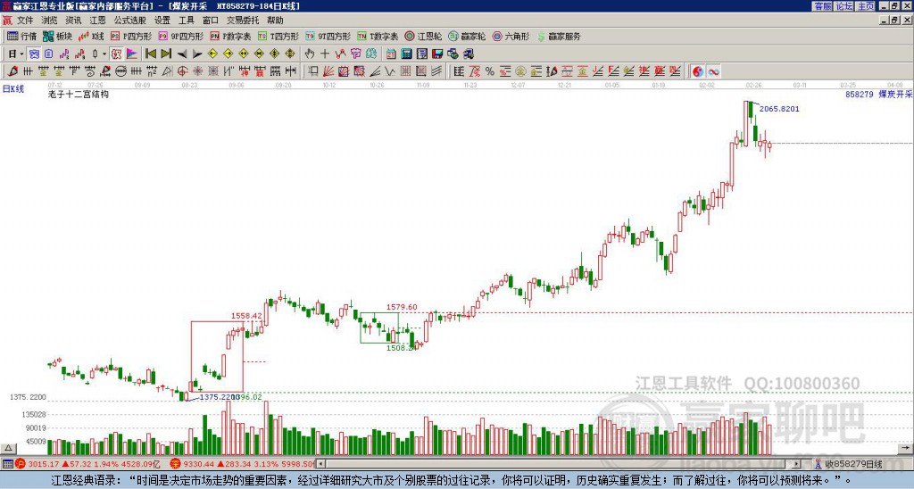Image resolution: width=914 pixels, height=489 pixels.
Task: Open the 江恩轮 Gann wheel
Action: [x=424, y=36]
